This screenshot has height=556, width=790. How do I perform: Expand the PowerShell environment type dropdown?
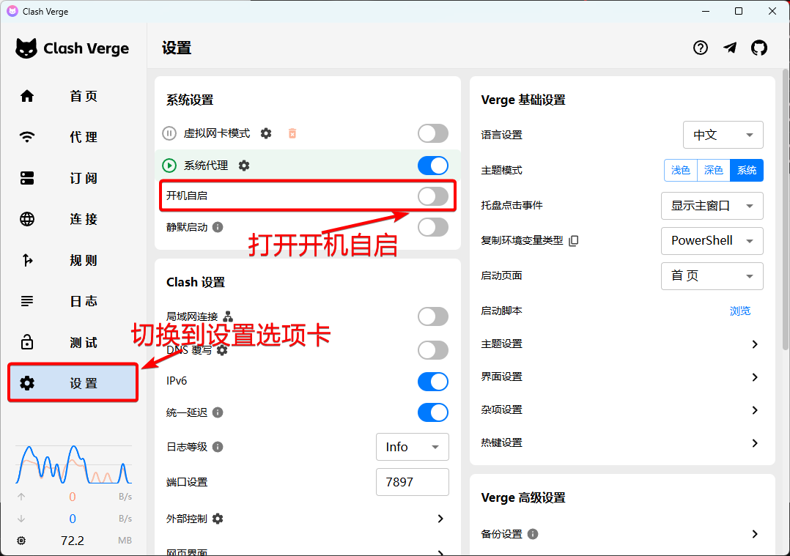[712, 241]
